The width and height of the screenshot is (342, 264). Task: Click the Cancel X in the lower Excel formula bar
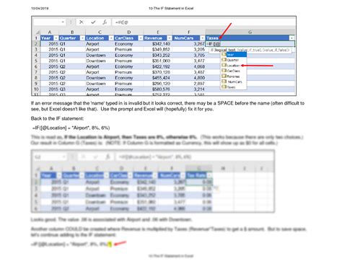tap(84, 157)
